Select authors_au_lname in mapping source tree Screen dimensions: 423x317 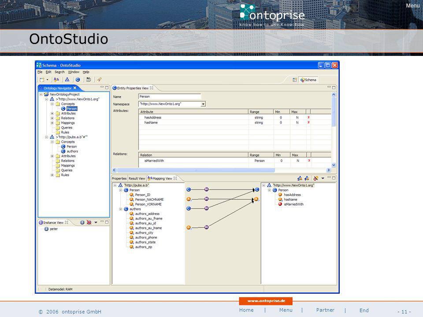[x=148, y=228]
